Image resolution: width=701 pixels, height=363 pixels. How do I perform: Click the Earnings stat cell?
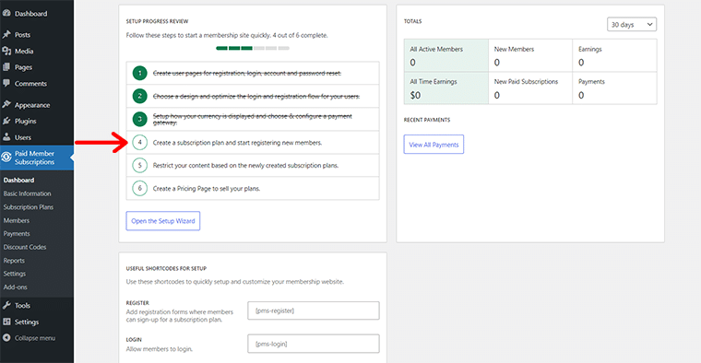coord(614,55)
